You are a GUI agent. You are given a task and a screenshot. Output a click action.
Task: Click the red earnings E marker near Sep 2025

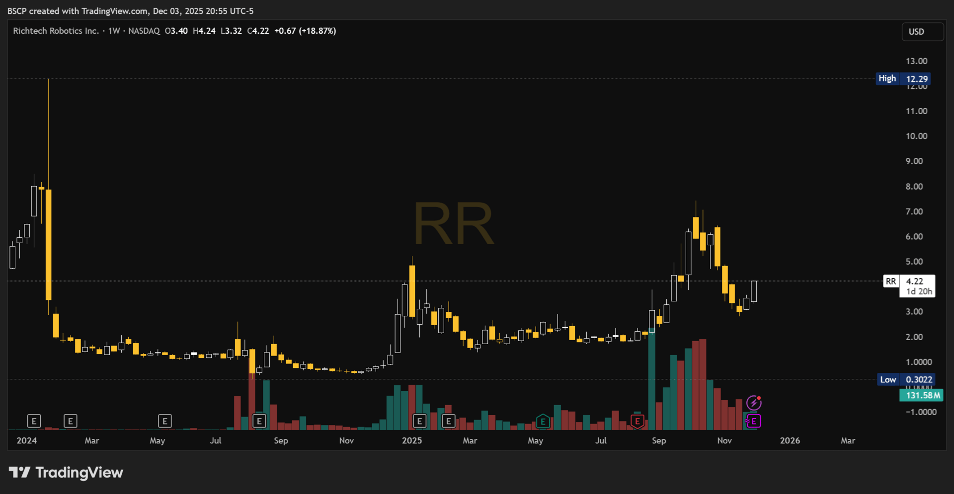coord(637,422)
